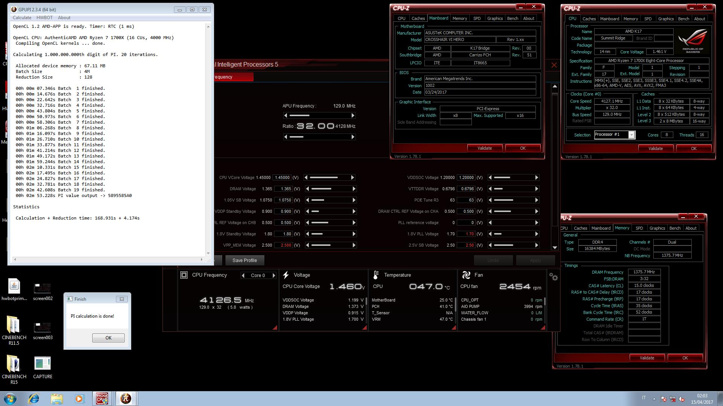Click Validate in Memory CPU-Z window
The image size is (723, 406).
click(647, 358)
